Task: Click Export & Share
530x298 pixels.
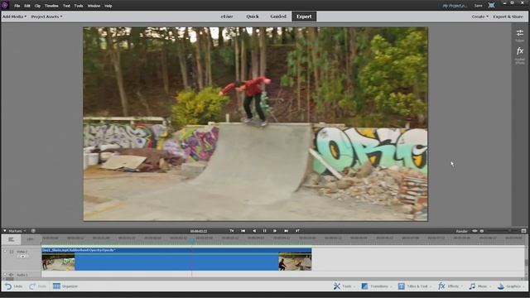Action: 508,17
